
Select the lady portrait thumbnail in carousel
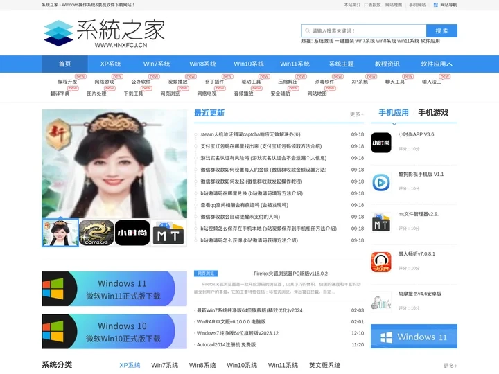(x=60, y=233)
